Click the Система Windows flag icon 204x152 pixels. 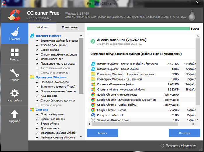point(32,110)
